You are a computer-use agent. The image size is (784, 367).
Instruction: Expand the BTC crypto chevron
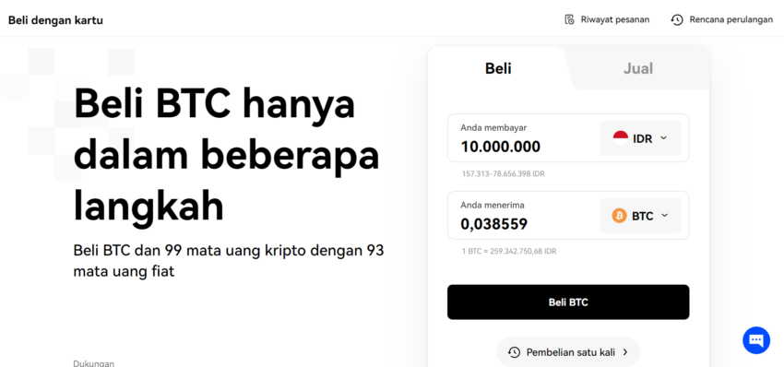664,216
